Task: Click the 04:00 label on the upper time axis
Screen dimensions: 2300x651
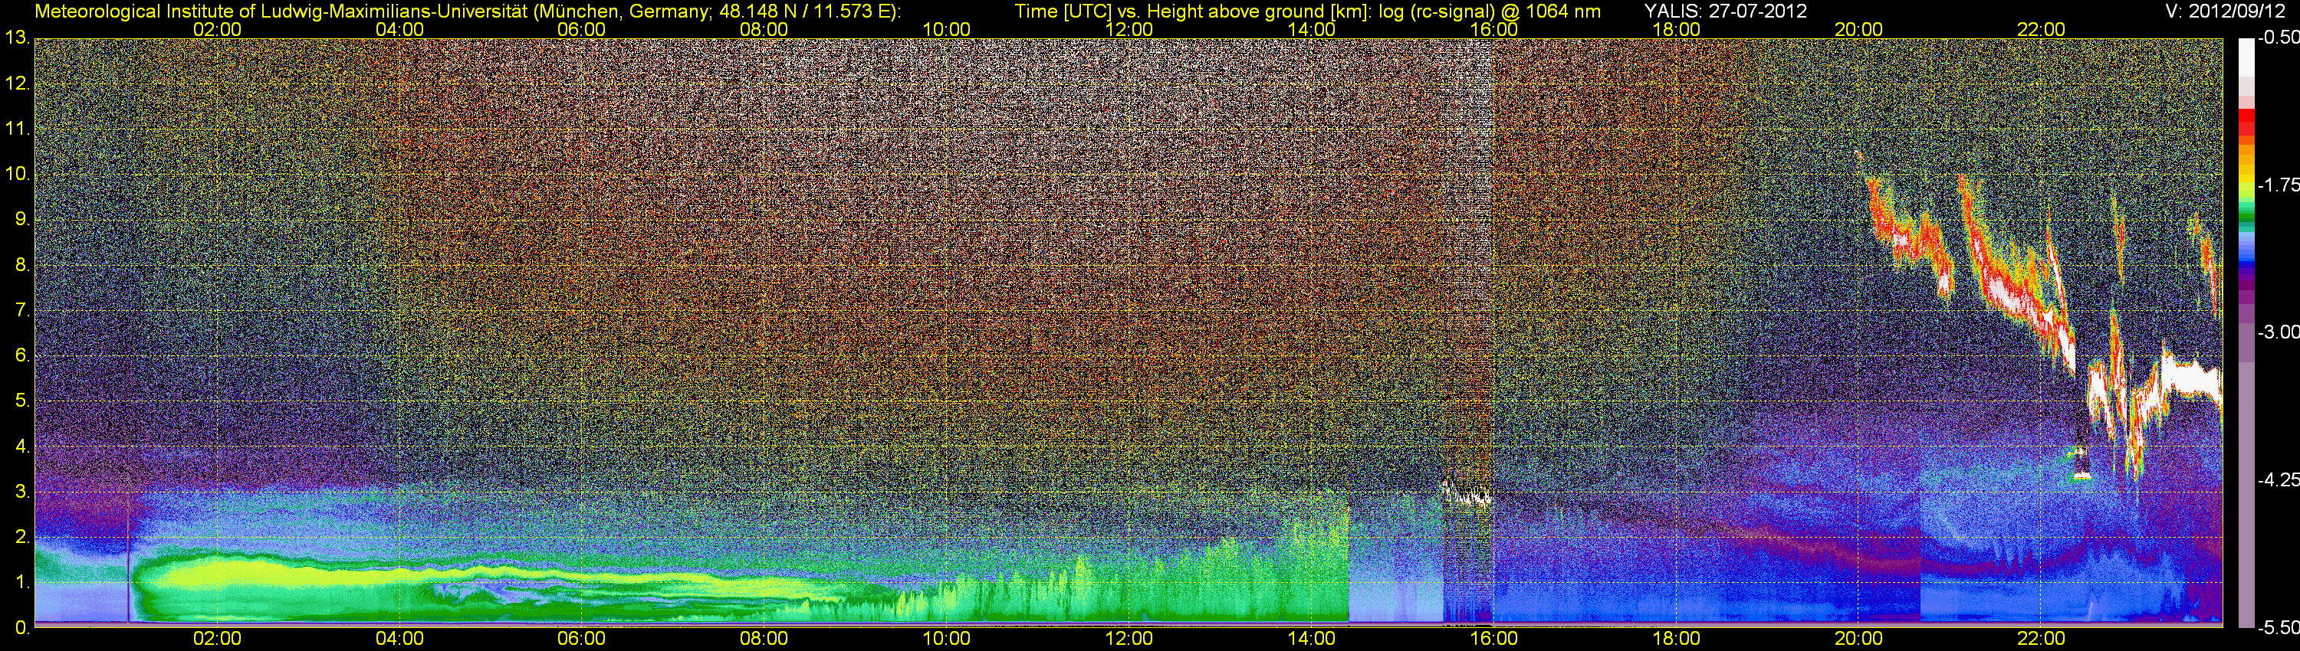Action: (399, 29)
